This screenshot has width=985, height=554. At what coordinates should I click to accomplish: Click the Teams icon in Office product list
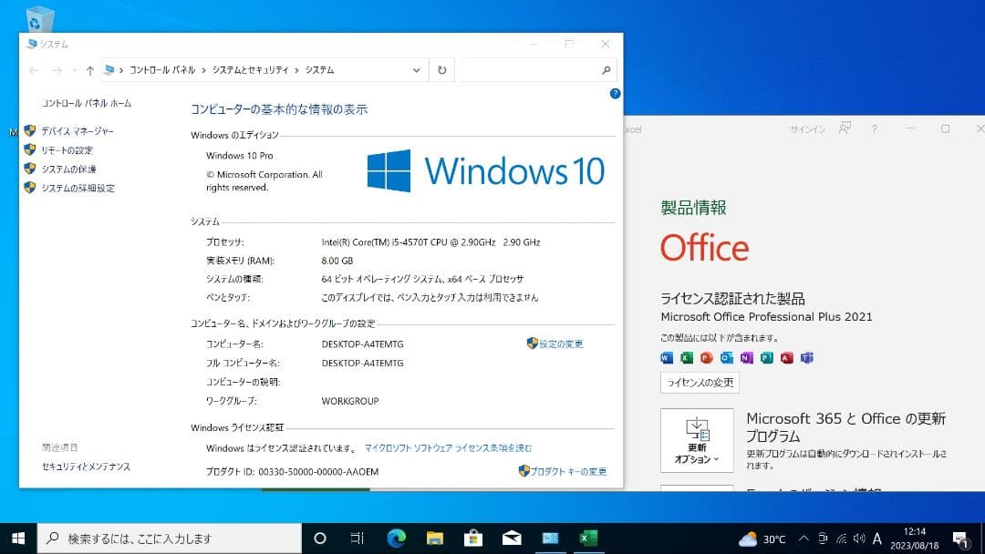pos(807,357)
